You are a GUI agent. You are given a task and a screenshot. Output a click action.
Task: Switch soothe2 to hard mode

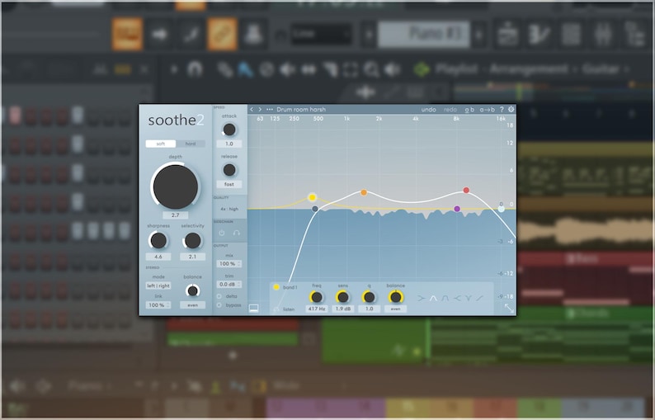(x=191, y=144)
